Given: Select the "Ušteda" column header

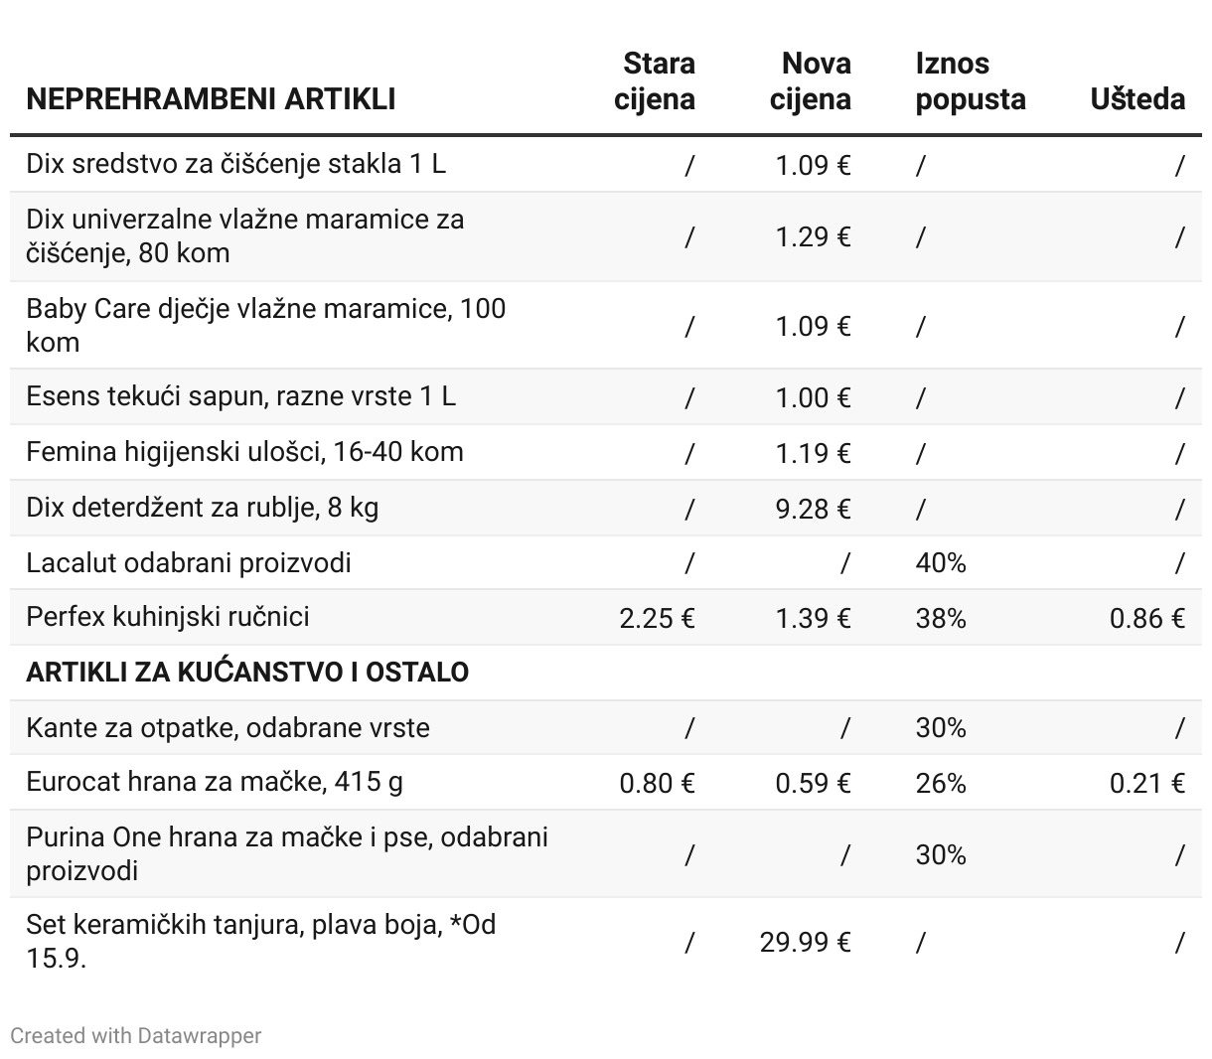Looking at the screenshot, I should (x=1137, y=98).
